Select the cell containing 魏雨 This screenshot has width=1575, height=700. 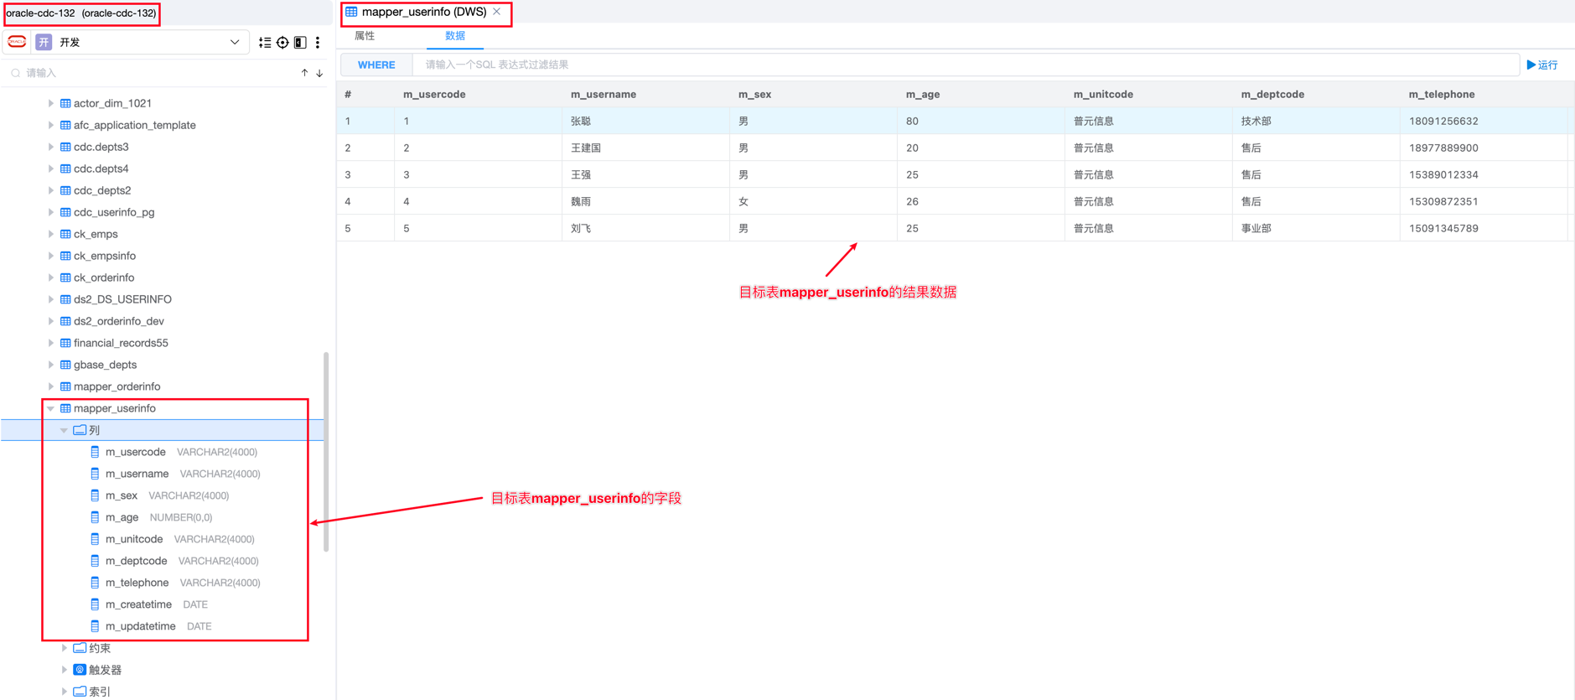point(645,201)
